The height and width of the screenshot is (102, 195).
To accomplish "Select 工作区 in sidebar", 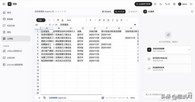I will [16, 38].
